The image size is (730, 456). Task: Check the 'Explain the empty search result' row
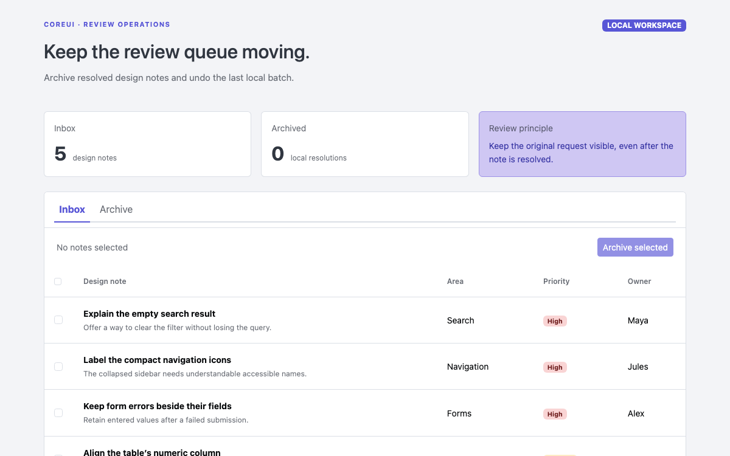pos(58,320)
